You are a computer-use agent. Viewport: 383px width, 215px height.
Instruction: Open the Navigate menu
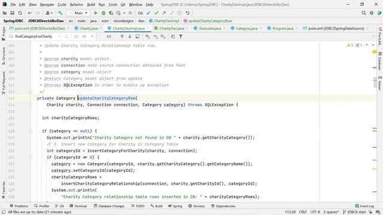click(x=47, y=5)
